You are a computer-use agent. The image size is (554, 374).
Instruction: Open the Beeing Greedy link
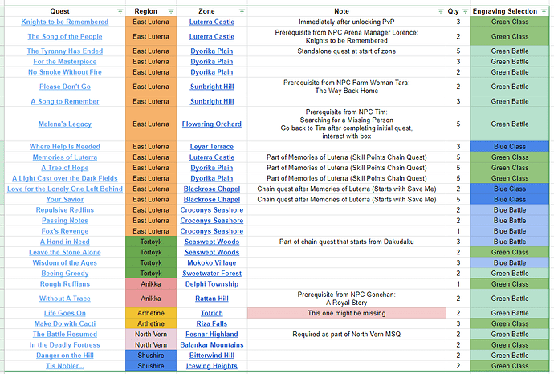pos(65,274)
